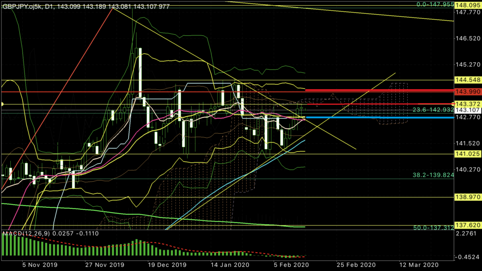Select the current price 143.107 label
The width and height of the screenshot is (482, 271).
[467, 110]
